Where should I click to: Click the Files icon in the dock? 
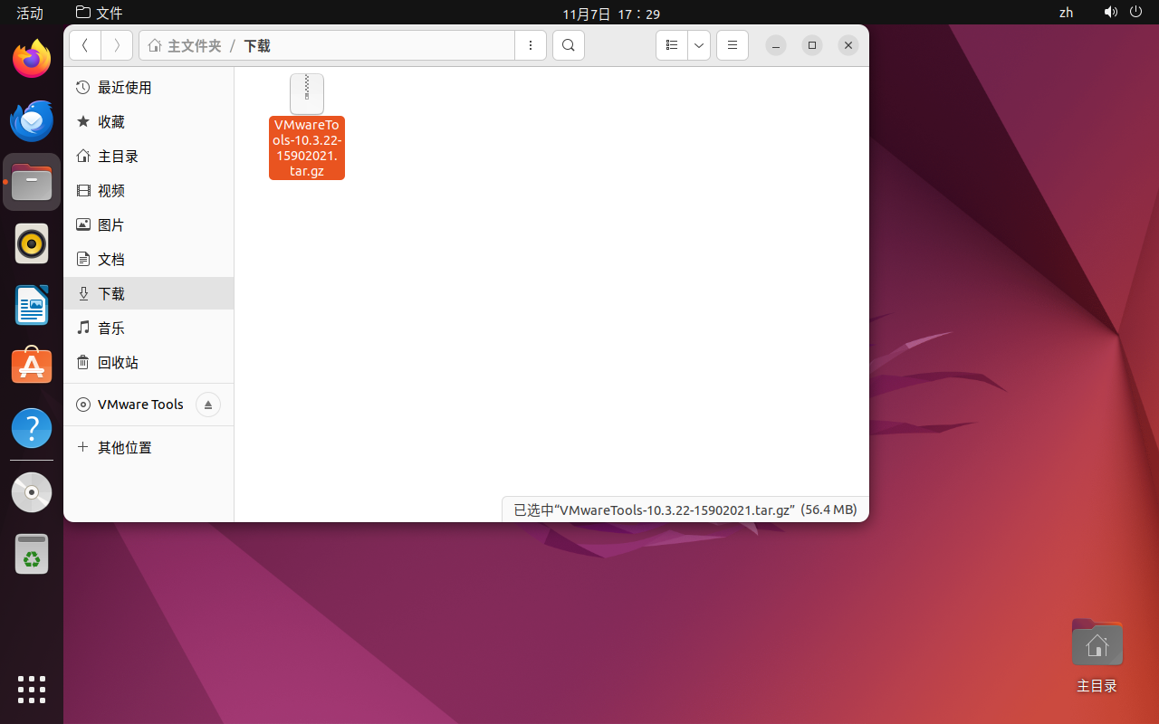click(x=32, y=183)
